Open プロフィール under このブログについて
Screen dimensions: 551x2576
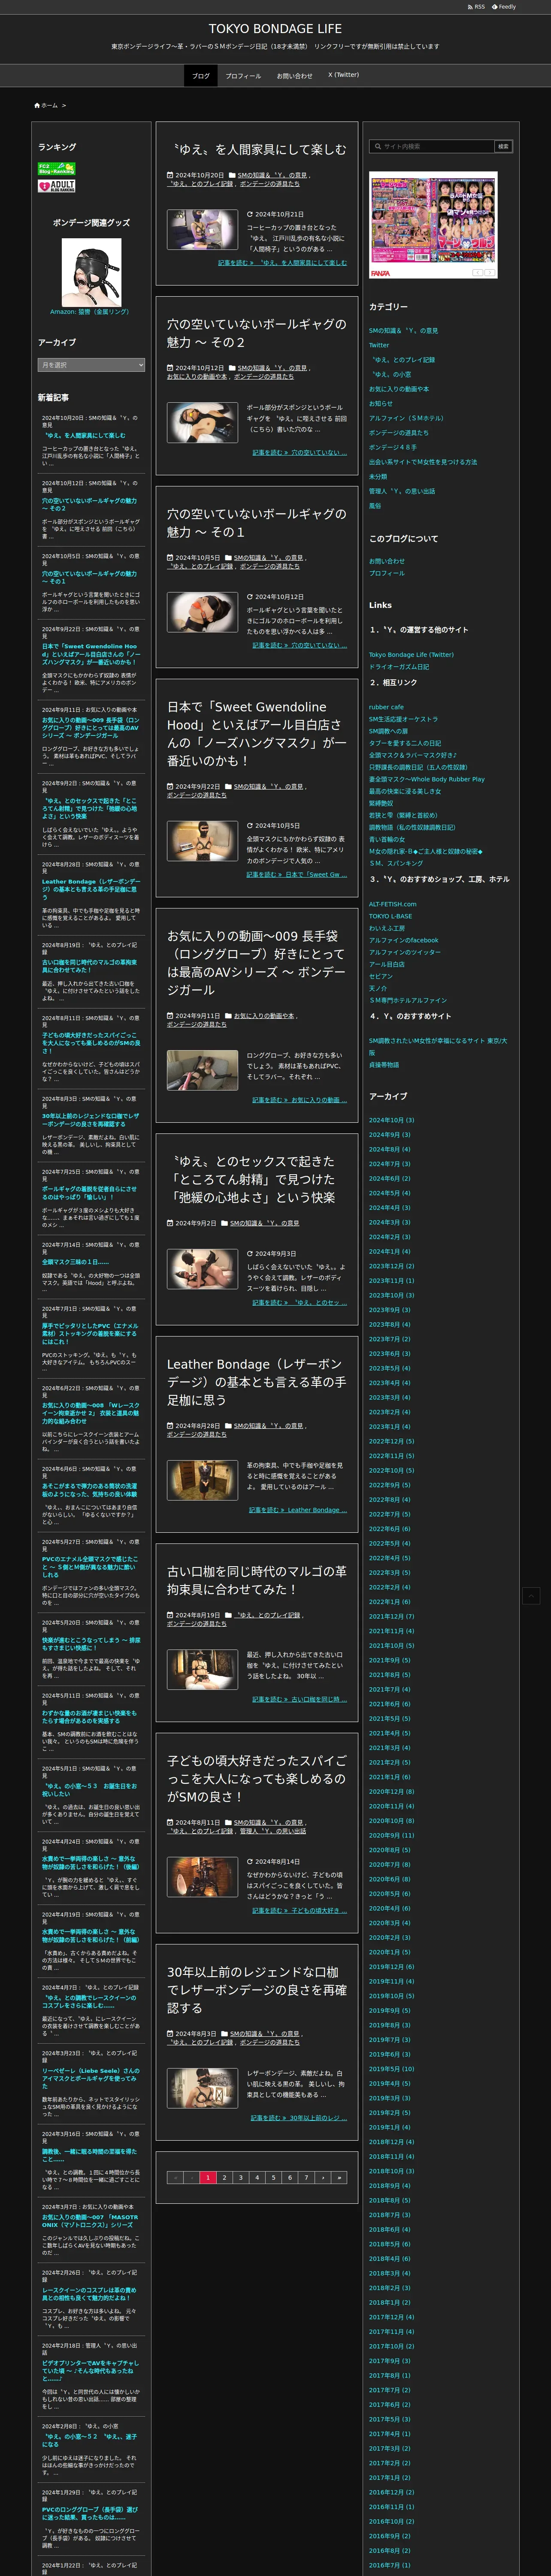pyautogui.click(x=387, y=573)
